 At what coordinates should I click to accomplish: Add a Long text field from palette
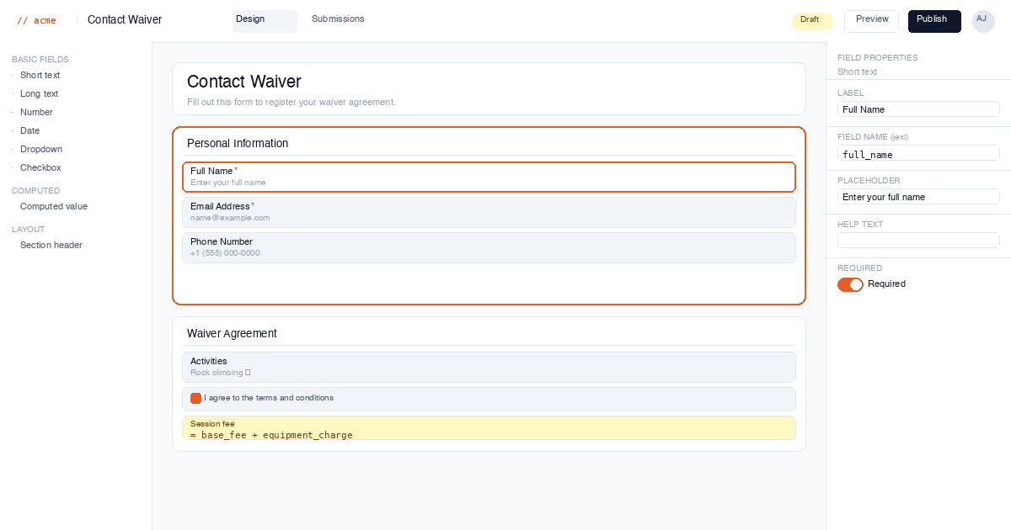tap(40, 94)
